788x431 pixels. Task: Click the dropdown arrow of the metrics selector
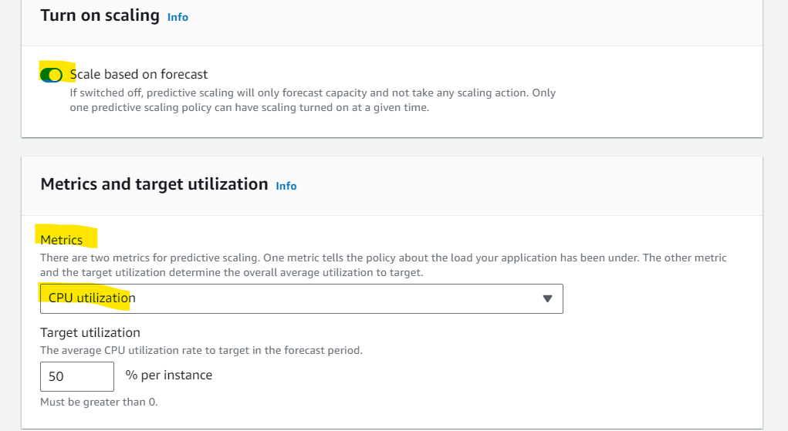tap(547, 299)
